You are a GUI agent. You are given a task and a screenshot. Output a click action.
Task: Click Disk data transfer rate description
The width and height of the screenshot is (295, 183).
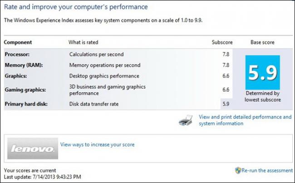click(x=94, y=104)
